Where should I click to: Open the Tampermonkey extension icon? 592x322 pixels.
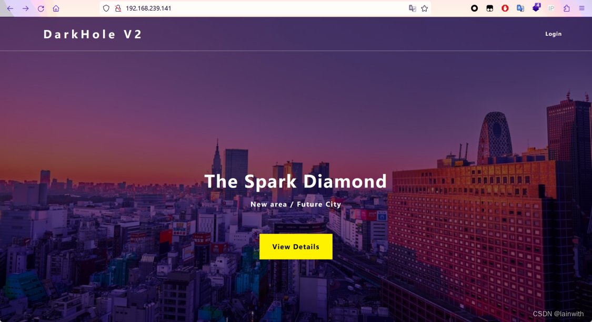point(490,8)
